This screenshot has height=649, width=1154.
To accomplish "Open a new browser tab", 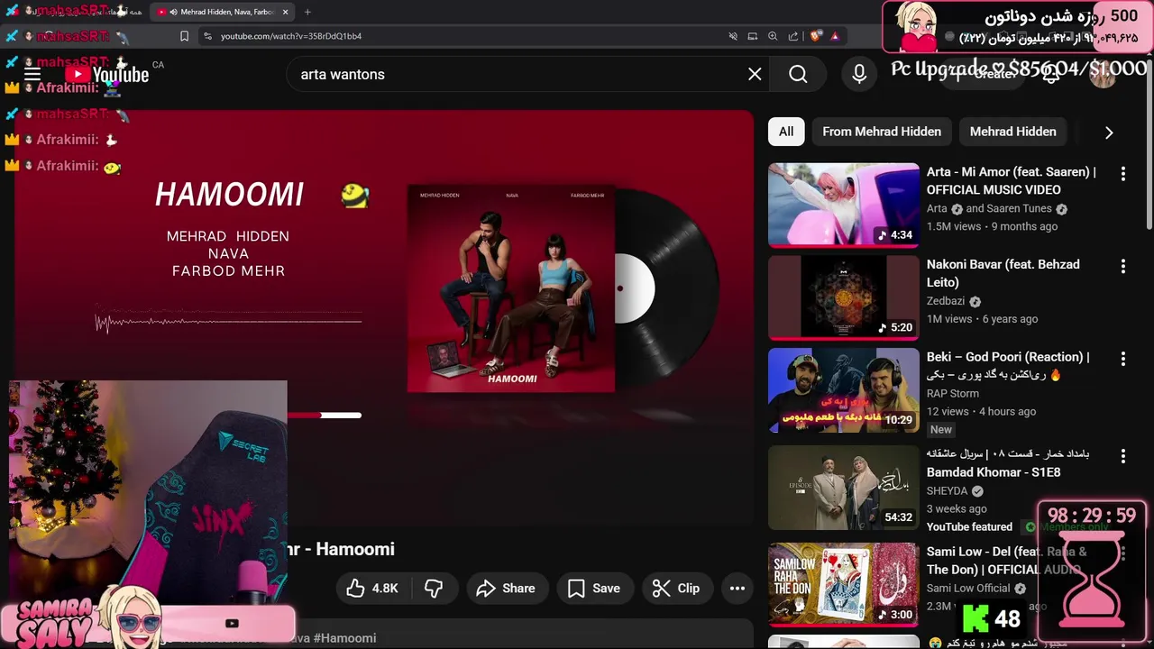I will [x=307, y=12].
